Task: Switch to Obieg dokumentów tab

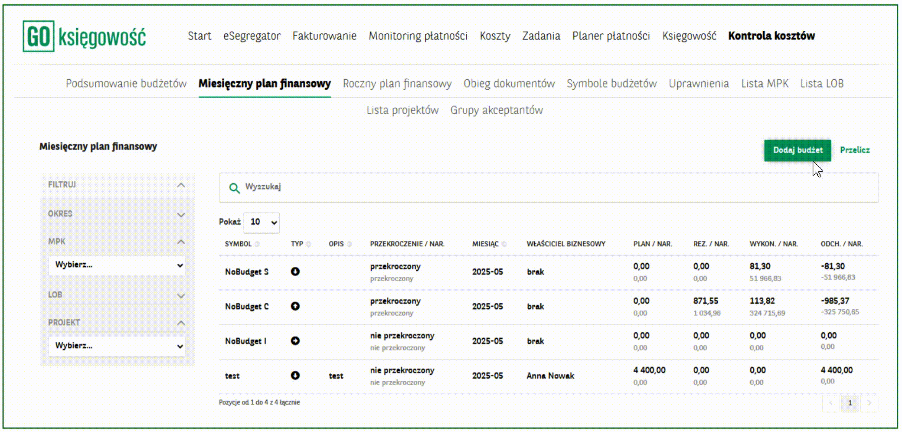Action: [509, 84]
